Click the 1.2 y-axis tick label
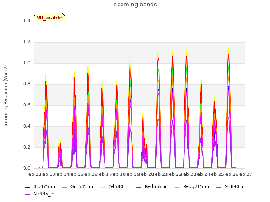Viewport: 270px width, 202px height. point(27,42)
